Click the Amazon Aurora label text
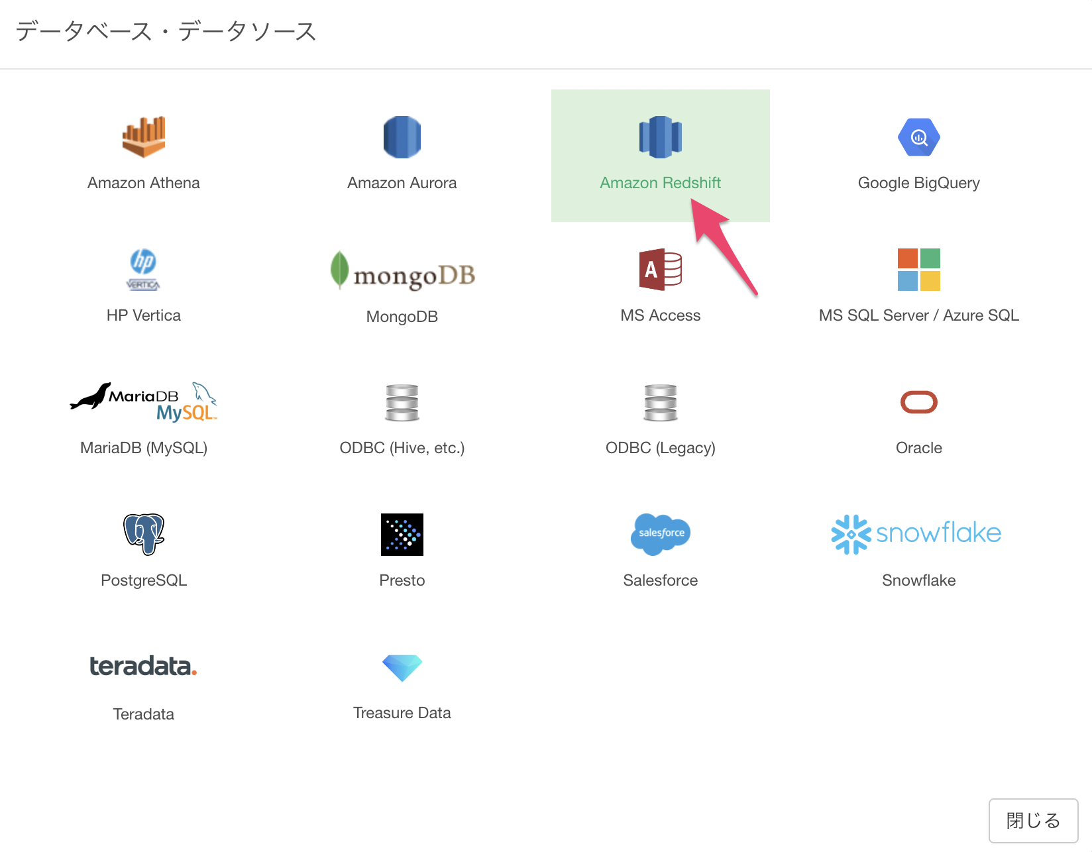This screenshot has height=852, width=1092. tap(402, 183)
